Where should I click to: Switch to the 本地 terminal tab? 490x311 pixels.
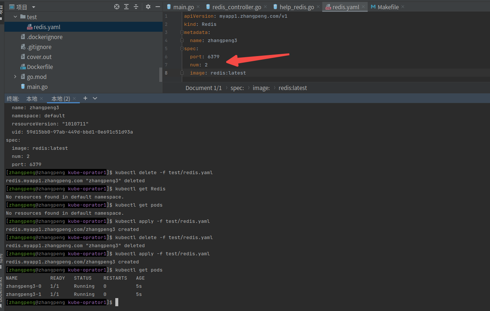click(x=32, y=99)
